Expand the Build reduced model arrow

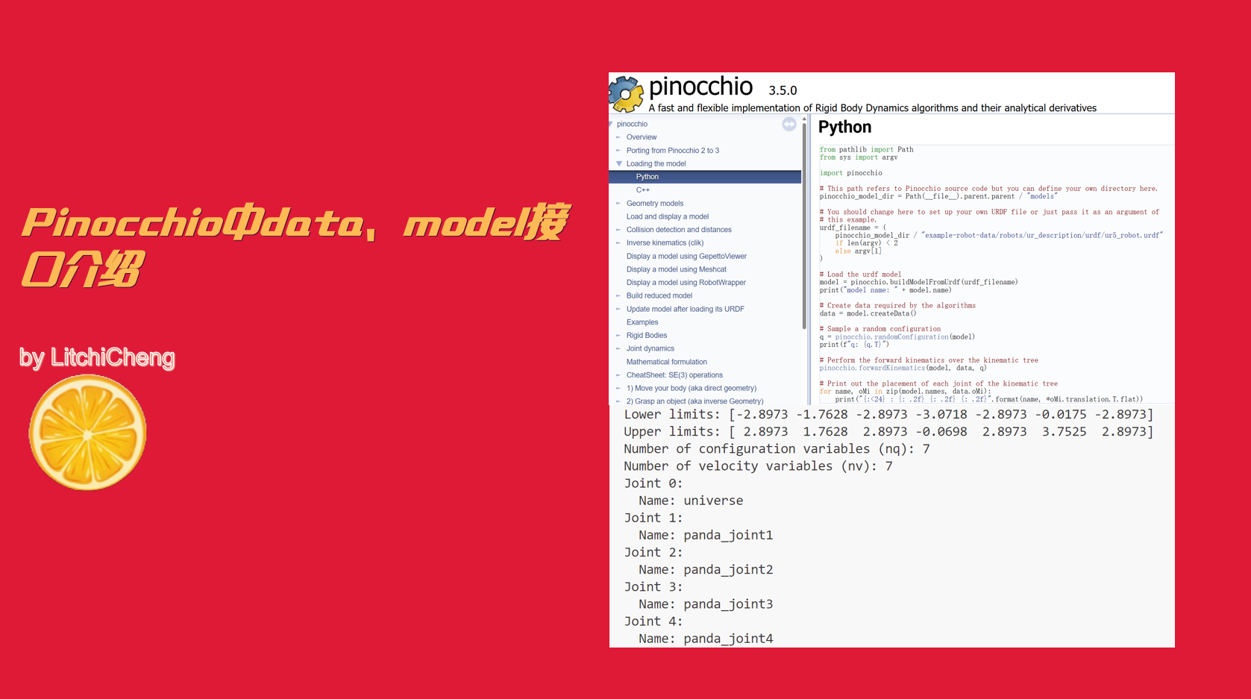pyautogui.click(x=618, y=295)
